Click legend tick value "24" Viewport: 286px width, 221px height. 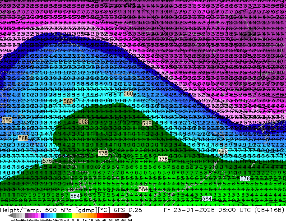point(97,220)
